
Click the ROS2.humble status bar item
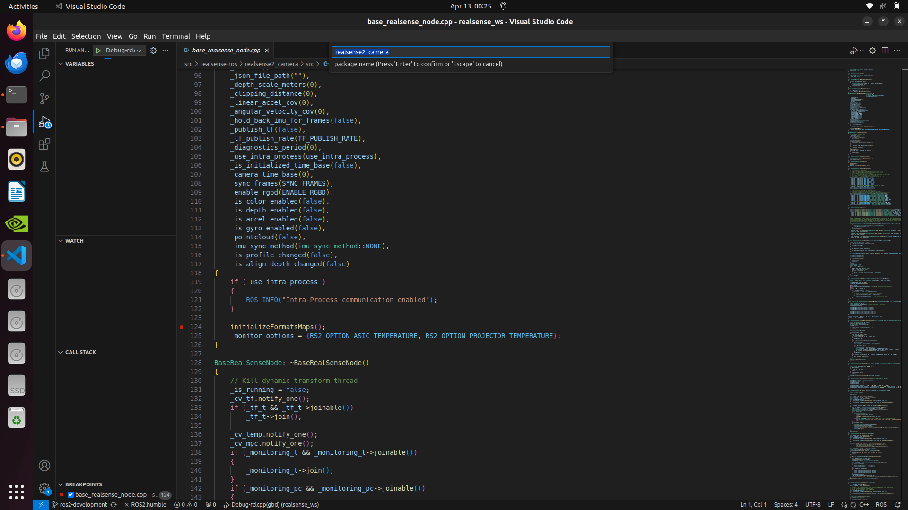[x=145, y=505]
